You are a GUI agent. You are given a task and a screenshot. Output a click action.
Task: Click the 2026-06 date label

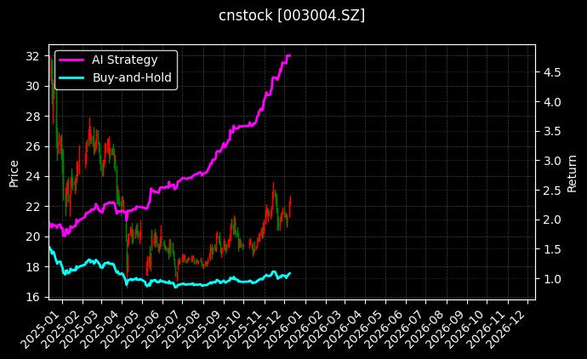[385, 329]
